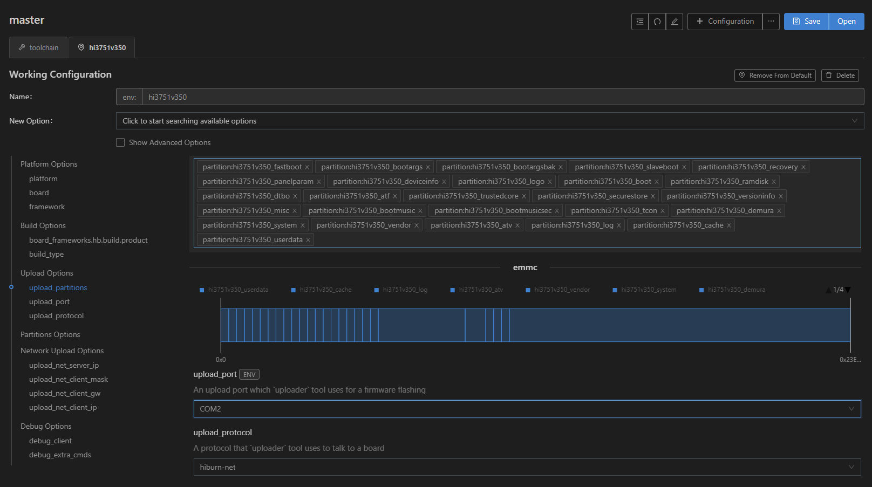Remove the partition:hi3751v350_fastboot tag

tap(307, 167)
